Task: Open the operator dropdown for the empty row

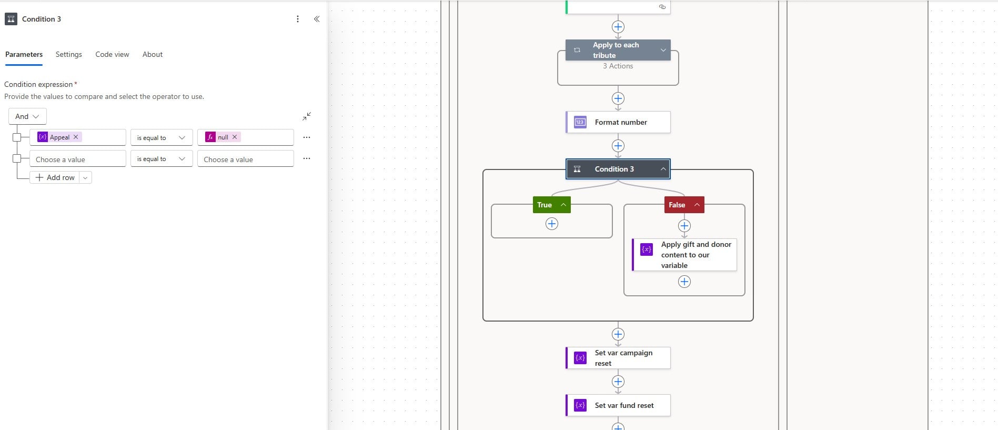Action: tap(162, 158)
